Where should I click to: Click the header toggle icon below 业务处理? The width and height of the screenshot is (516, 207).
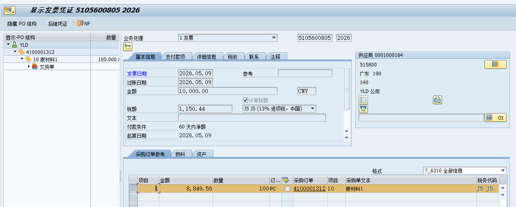click(127, 47)
